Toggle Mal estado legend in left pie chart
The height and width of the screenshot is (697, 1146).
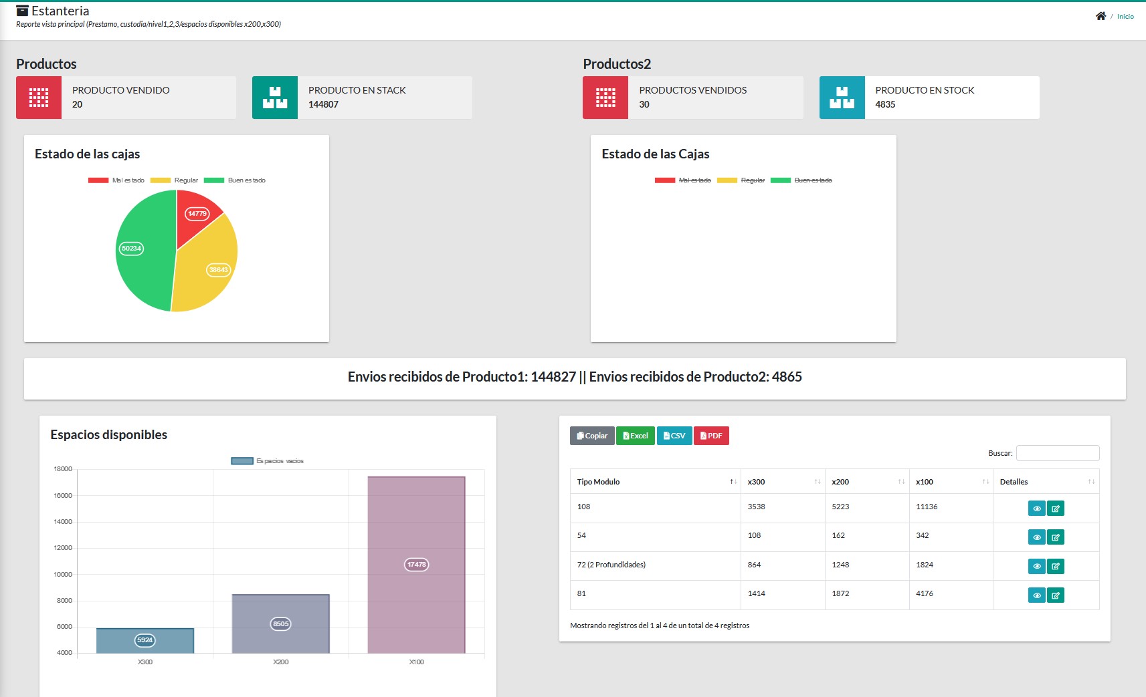pyautogui.click(x=116, y=180)
